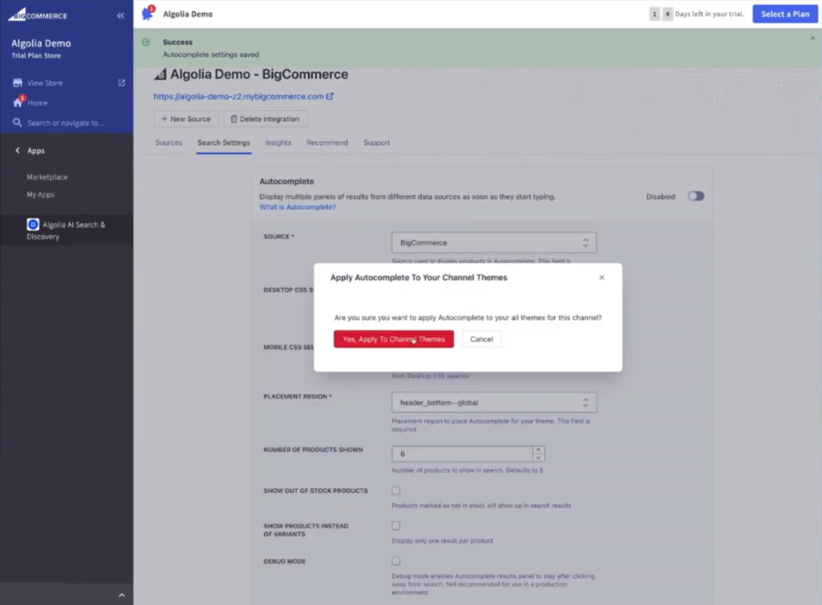
Task: Open the Source BigCommerce dropdown
Action: click(x=494, y=242)
